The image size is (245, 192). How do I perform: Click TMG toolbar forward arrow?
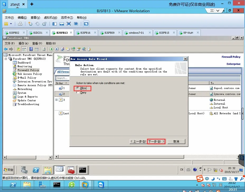(11, 49)
